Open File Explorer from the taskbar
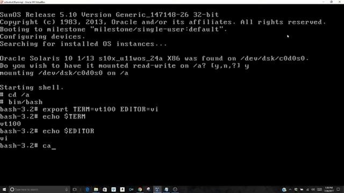This screenshot has width=344, height=193. point(96,189)
